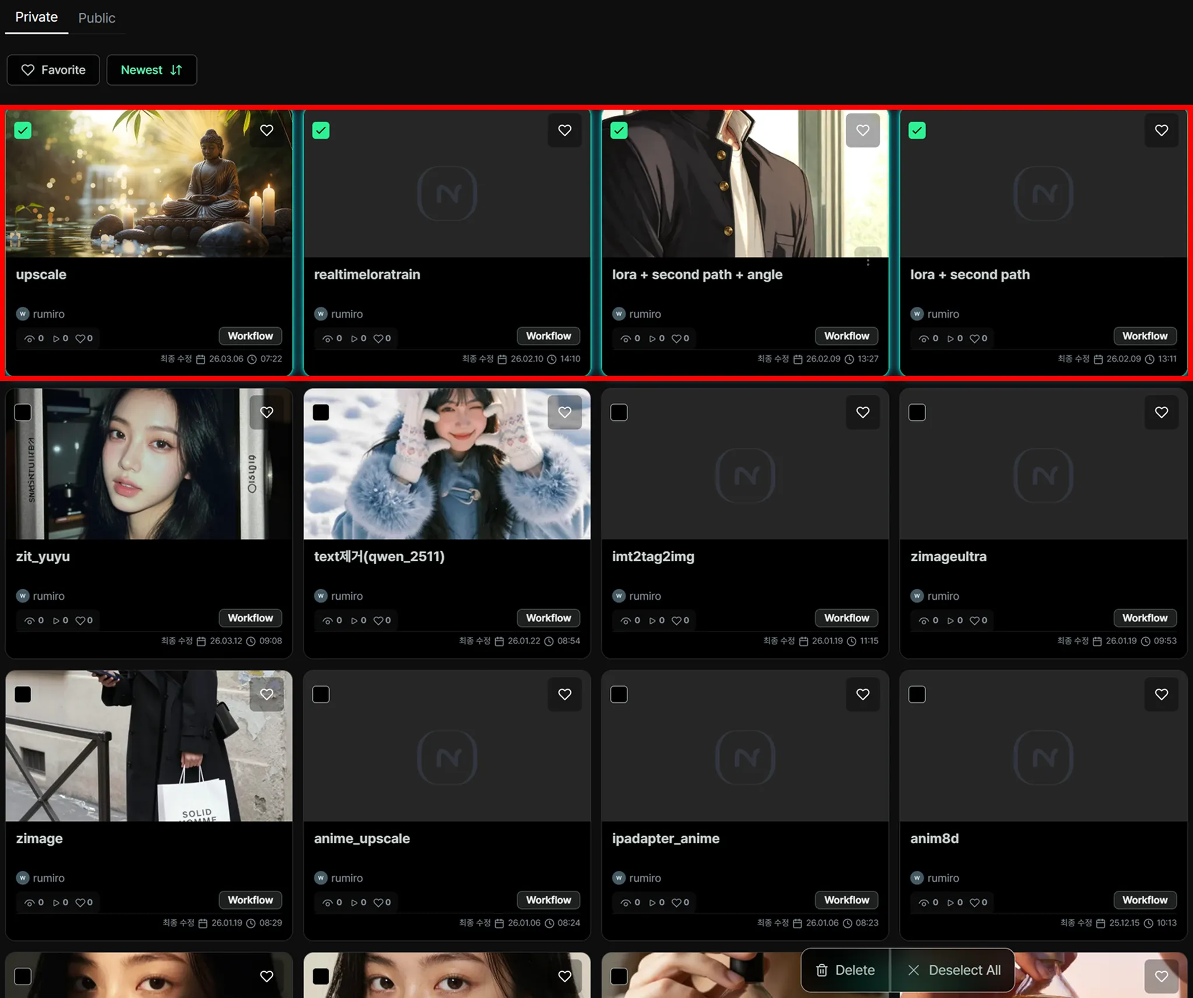Delete the selected workflows
1193x998 pixels.
point(846,970)
